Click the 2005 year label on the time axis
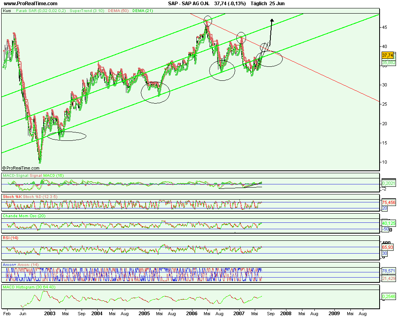 (144, 313)
